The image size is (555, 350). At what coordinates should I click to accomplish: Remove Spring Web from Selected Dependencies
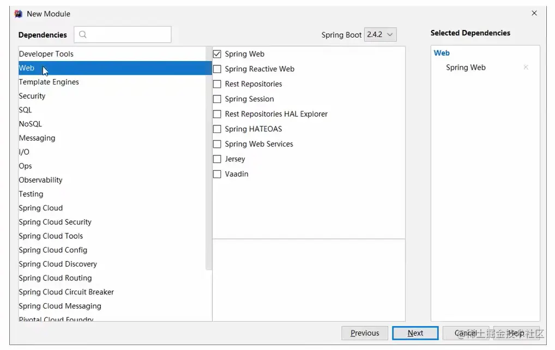tap(526, 68)
